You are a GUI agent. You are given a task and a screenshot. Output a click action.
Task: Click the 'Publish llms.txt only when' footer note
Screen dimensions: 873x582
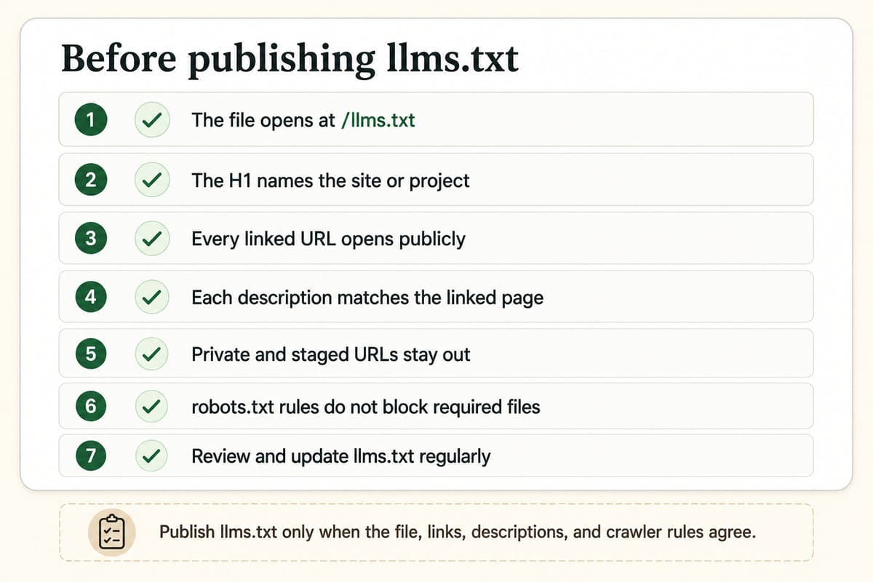(458, 532)
